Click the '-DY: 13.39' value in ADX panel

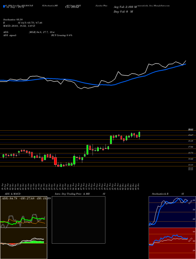[x=43, y=198]
